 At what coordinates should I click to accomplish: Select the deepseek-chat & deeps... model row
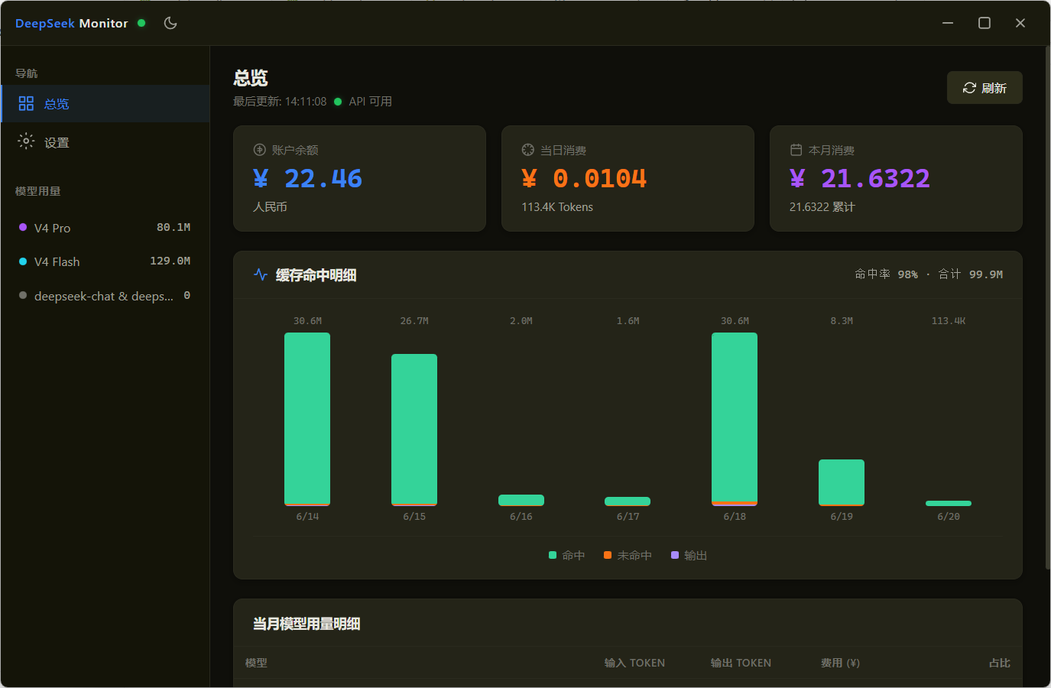tap(105, 296)
